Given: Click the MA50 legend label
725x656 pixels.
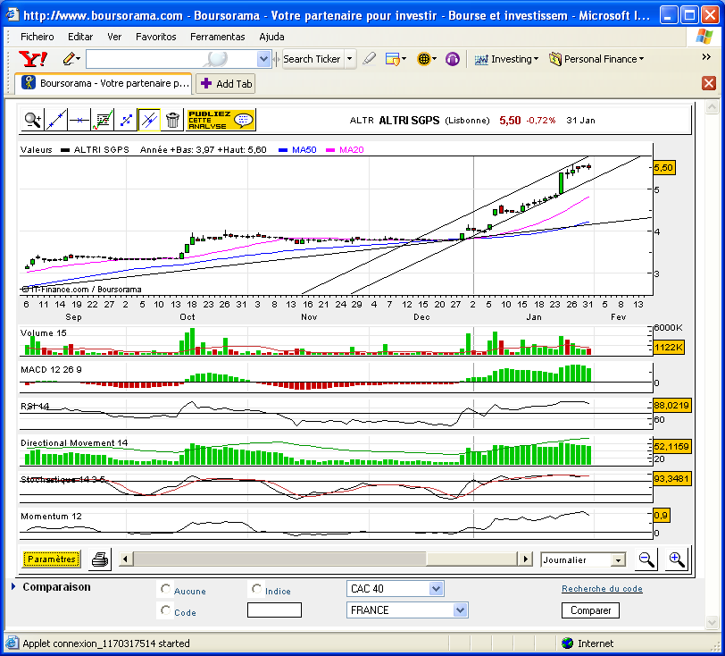Looking at the screenshot, I should tap(304, 149).
